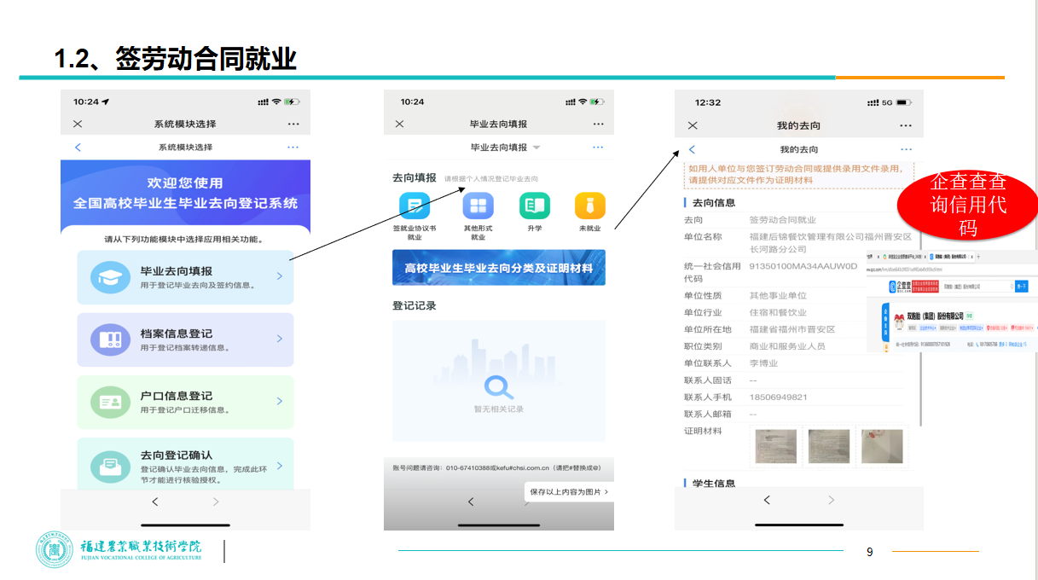Screen dimensions: 1038x580
Task: Select the 未就业 icon
Action: point(589,206)
